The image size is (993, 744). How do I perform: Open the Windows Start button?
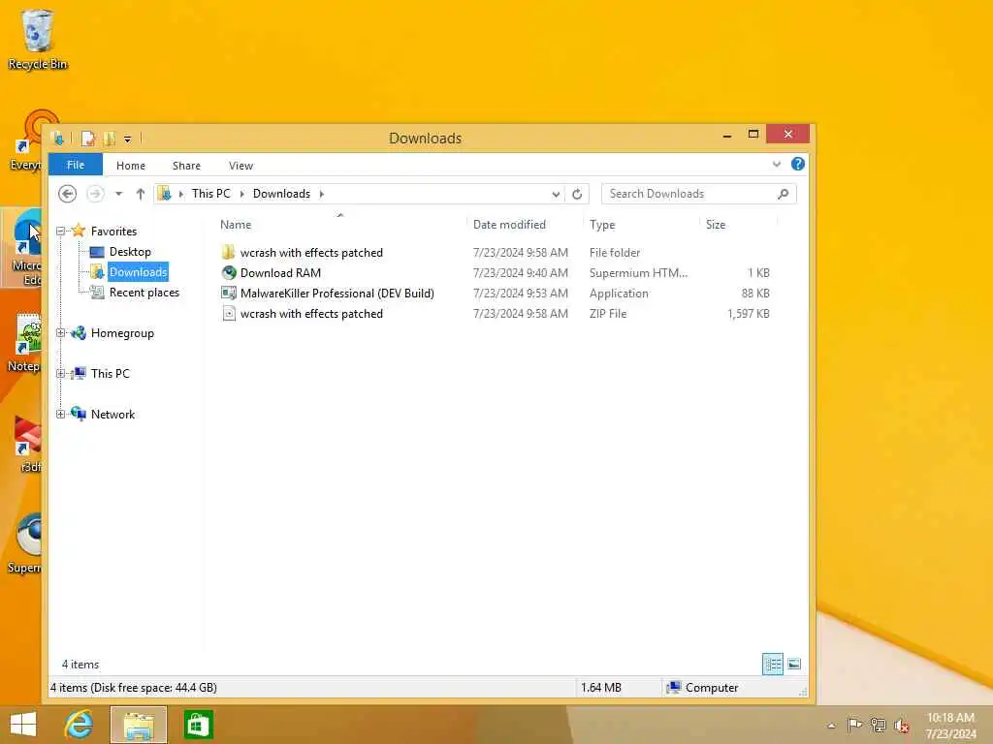23,725
